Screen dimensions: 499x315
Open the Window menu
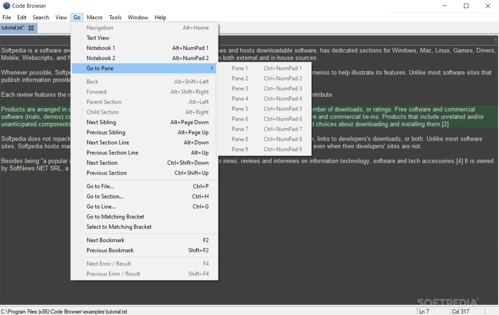[138, 17]
